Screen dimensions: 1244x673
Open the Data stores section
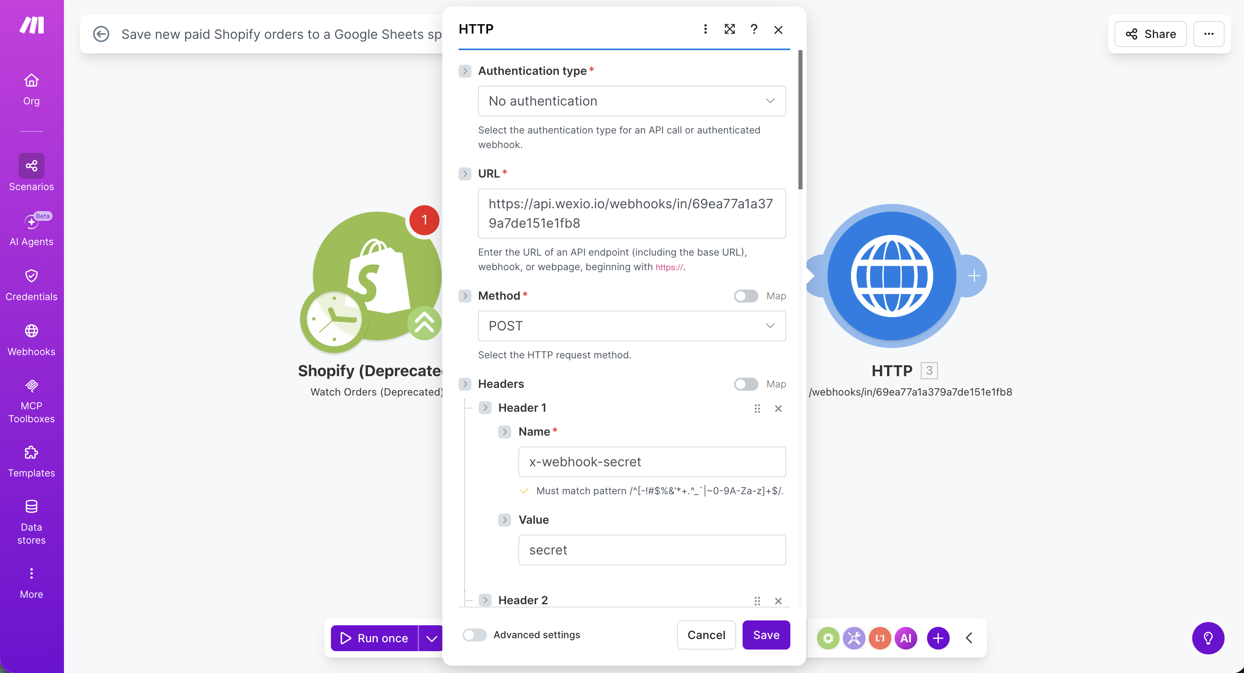click(x=32, y=522)
